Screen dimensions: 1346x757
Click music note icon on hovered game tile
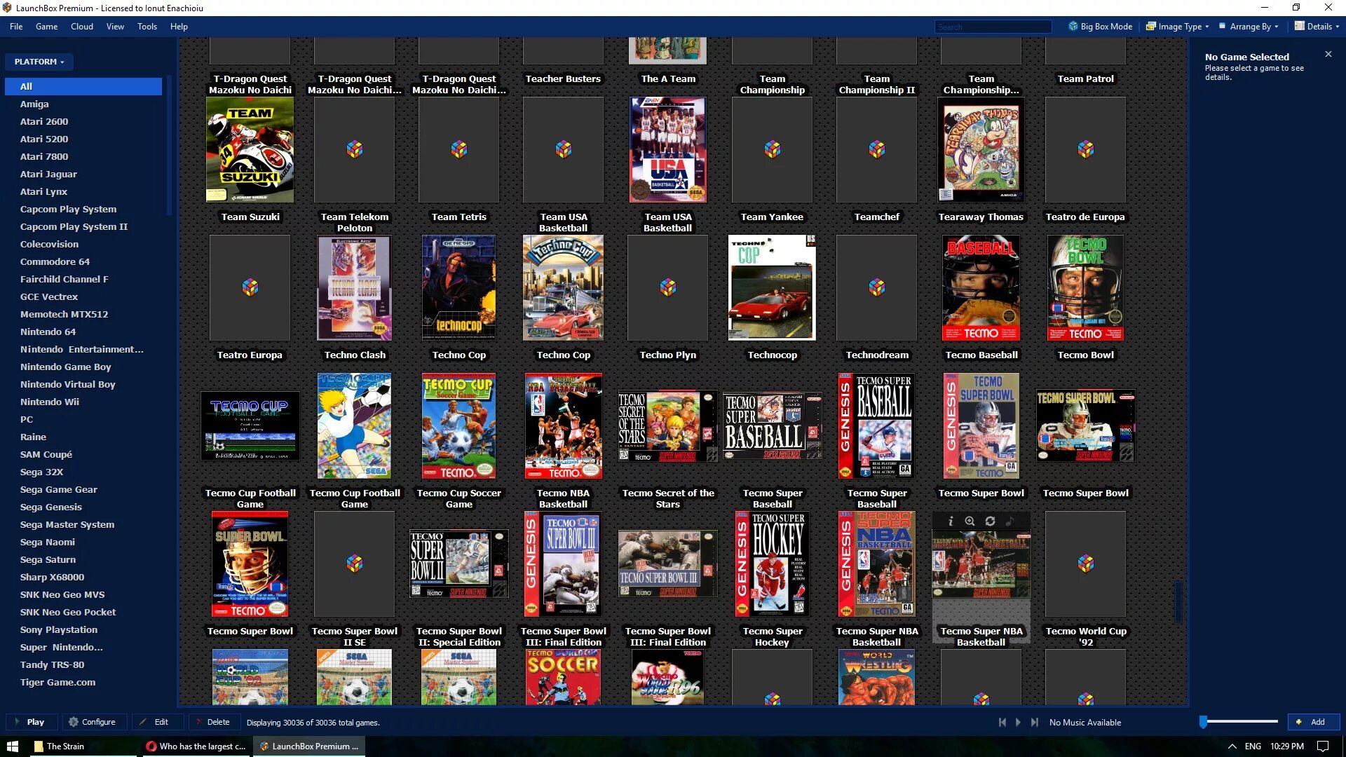1009,521
